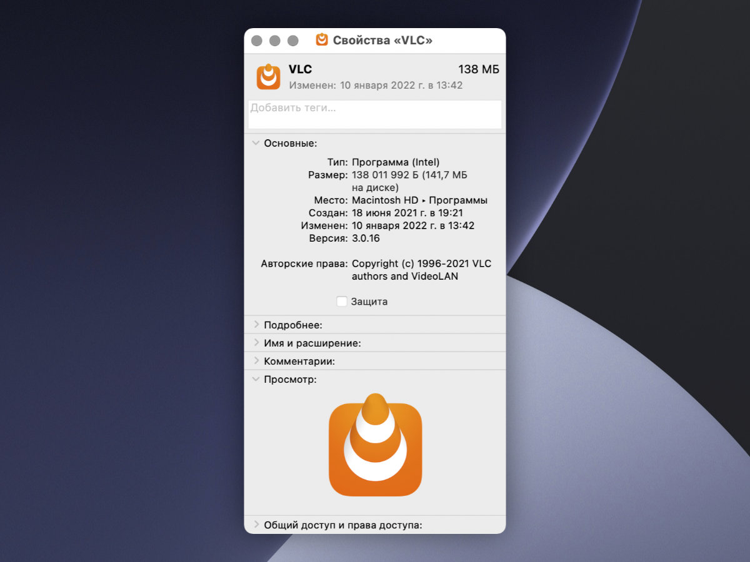
Task: Click the zoom button in the title bar
Action: tap(293, 41)
